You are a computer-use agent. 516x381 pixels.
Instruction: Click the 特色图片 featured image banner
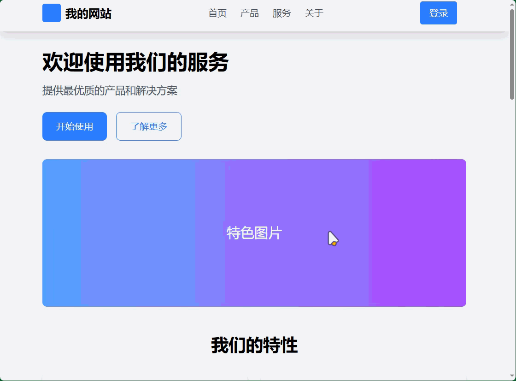(254, 233)
